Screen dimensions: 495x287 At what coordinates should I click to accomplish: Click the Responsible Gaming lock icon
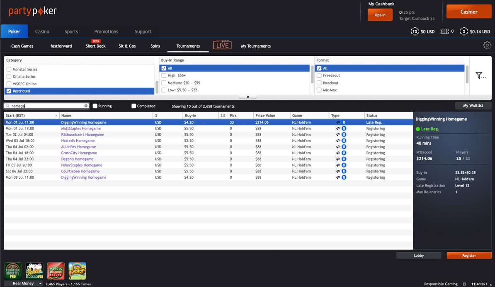pos(464,284)
